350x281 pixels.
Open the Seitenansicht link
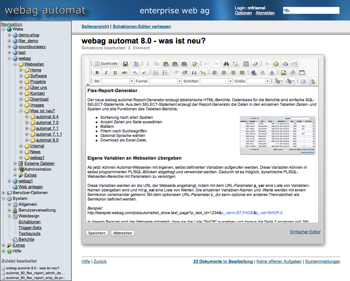(x=95, y=26)
